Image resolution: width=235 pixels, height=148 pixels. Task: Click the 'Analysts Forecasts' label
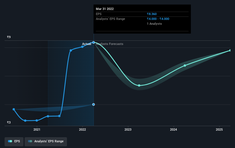pos(110,44)
